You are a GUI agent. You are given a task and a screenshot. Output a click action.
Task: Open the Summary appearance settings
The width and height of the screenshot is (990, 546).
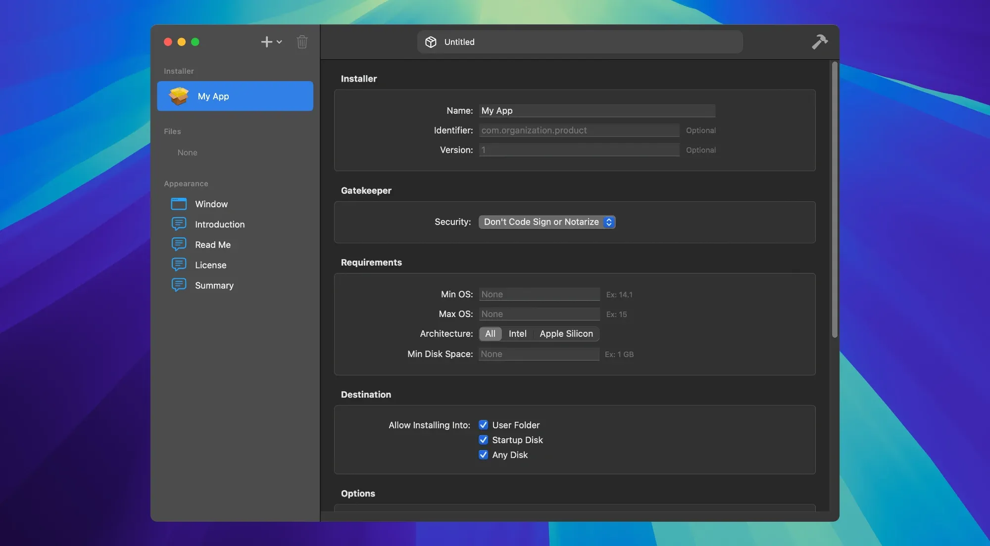point(213,285)
